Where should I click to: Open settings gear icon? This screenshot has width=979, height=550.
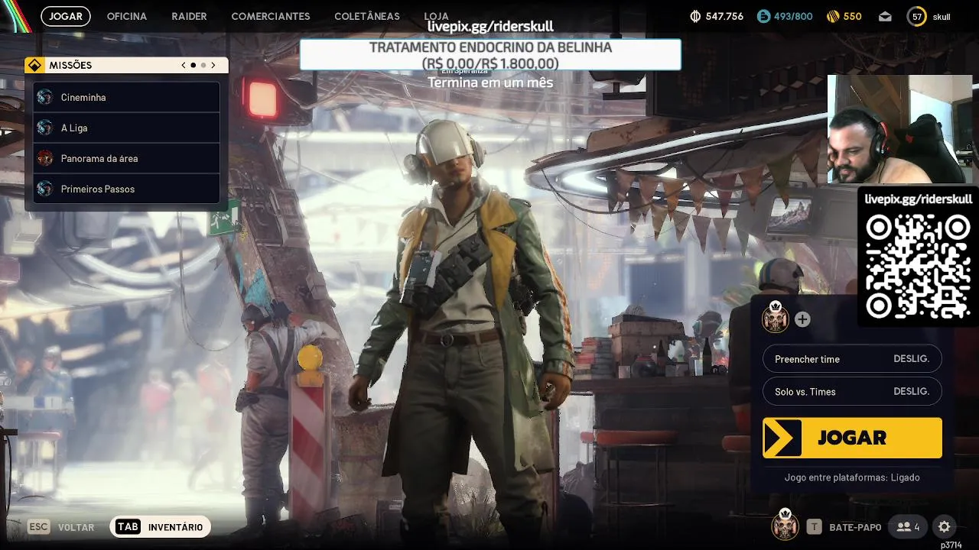coord(945,527)
